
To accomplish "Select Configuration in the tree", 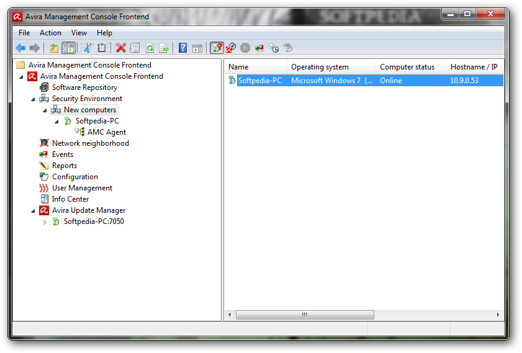I will point(75,177).
